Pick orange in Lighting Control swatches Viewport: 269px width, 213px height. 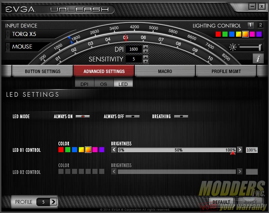tap(245, 34)
